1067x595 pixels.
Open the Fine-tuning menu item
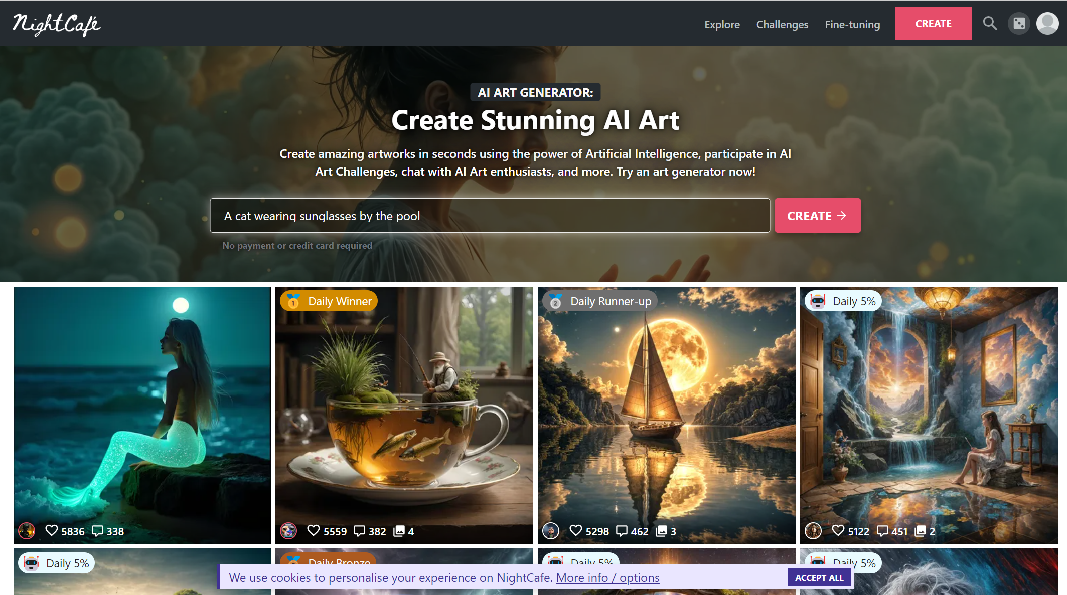[852, 23]
